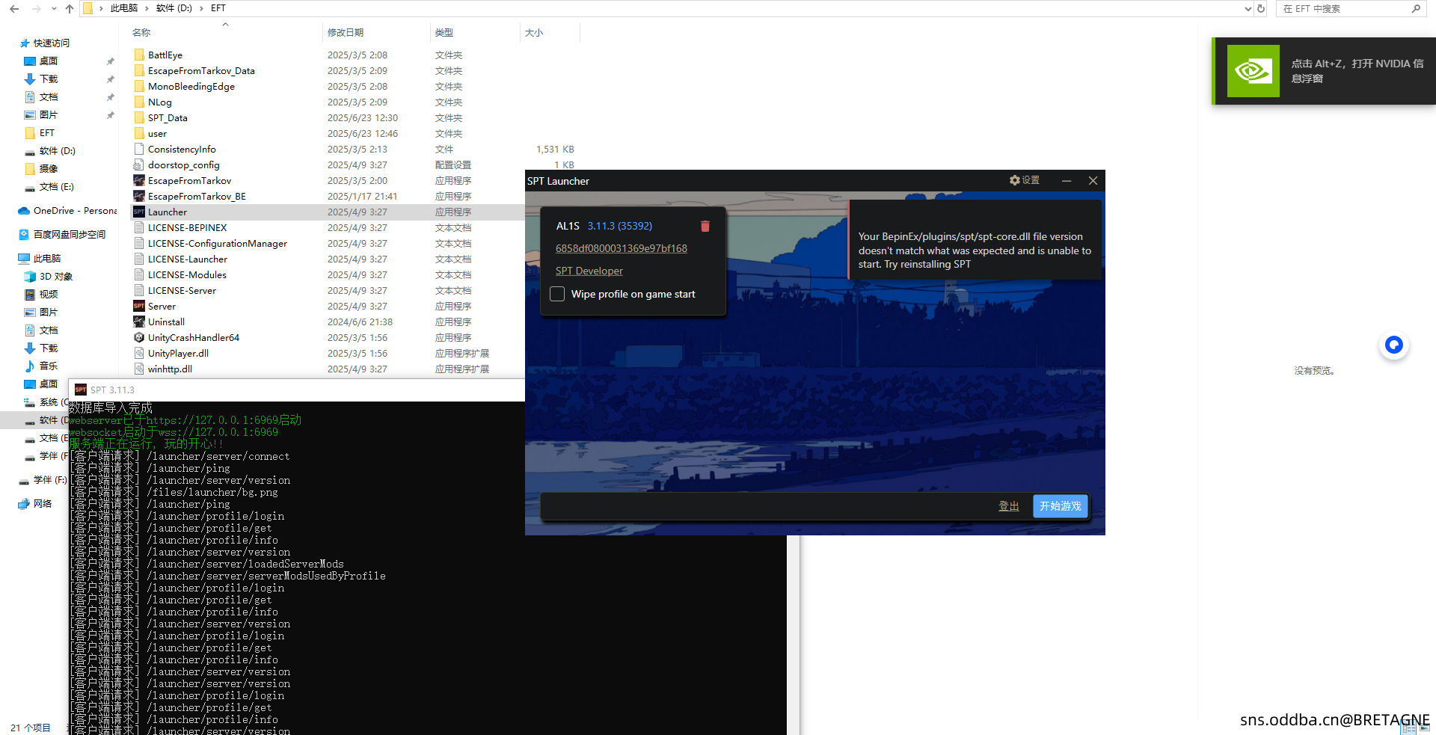This screenshot has width=1436, height=735.
Task: Select the Server application icon
Action: point(139,306)
